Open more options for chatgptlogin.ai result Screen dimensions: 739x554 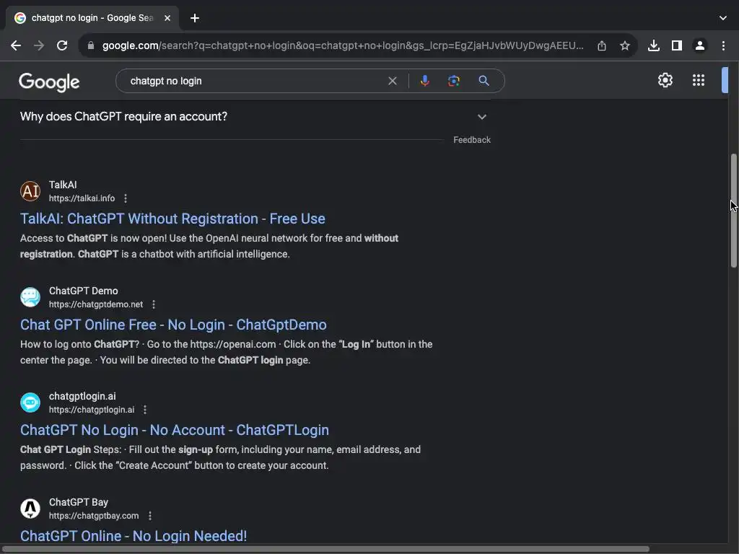(145, 410)
